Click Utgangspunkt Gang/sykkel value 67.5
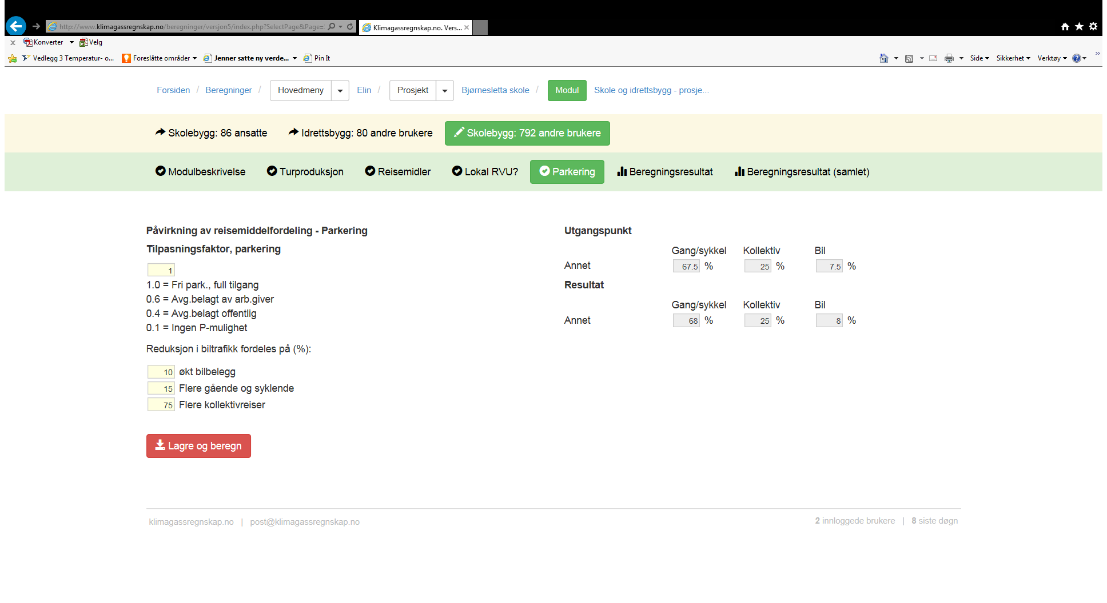 (x=686, y=266)
